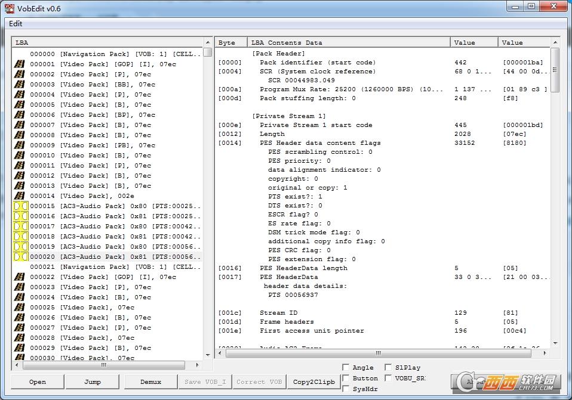Click the 'Frame headers' line
The width and height of the screenshot is (572, 400).
click(287, 322)
